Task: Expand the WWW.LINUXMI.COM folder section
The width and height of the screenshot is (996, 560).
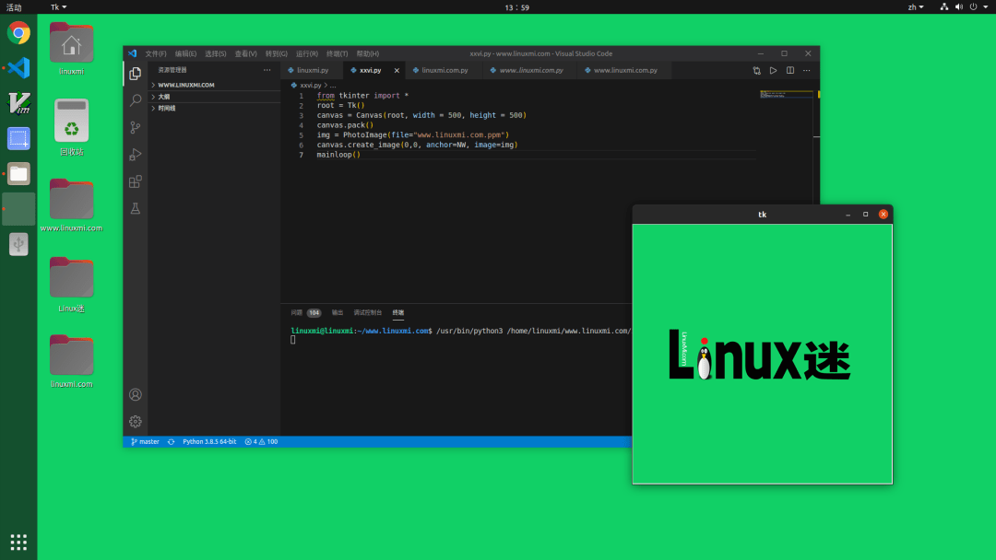Action: [185, 85]
